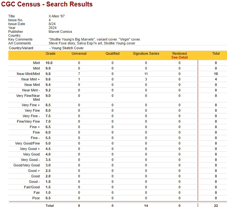Click the Near Mint + grade label
227x207 pixels.
pyautogui.click(x=31, y=79)
